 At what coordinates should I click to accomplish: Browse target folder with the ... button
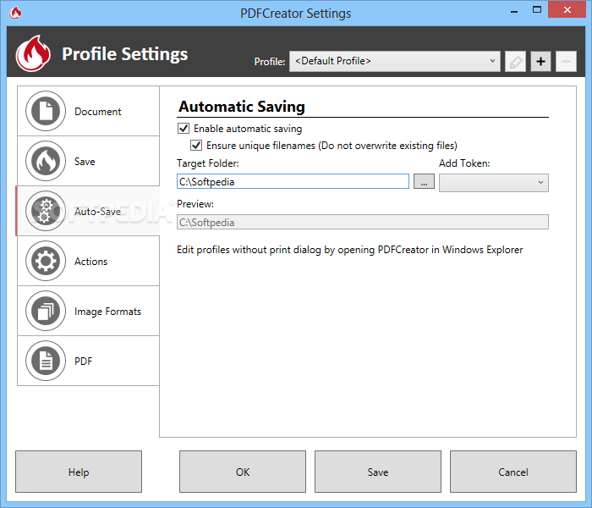tap(424, 181)
